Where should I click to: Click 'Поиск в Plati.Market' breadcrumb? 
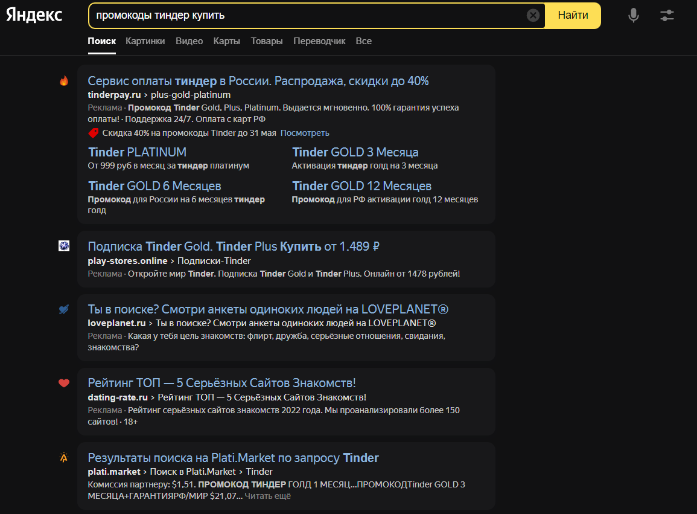(x=193, y=472)
